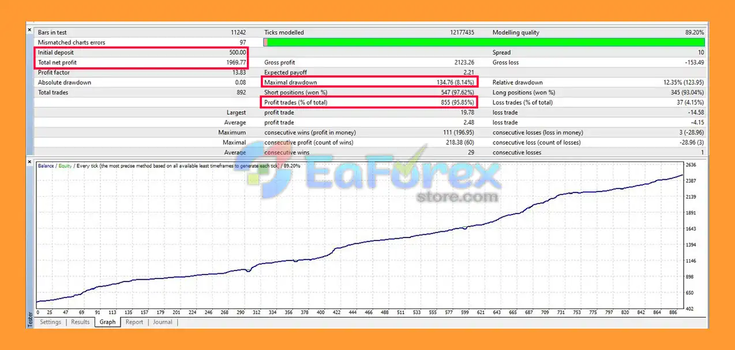Select the Graph tab

[107, 322]
